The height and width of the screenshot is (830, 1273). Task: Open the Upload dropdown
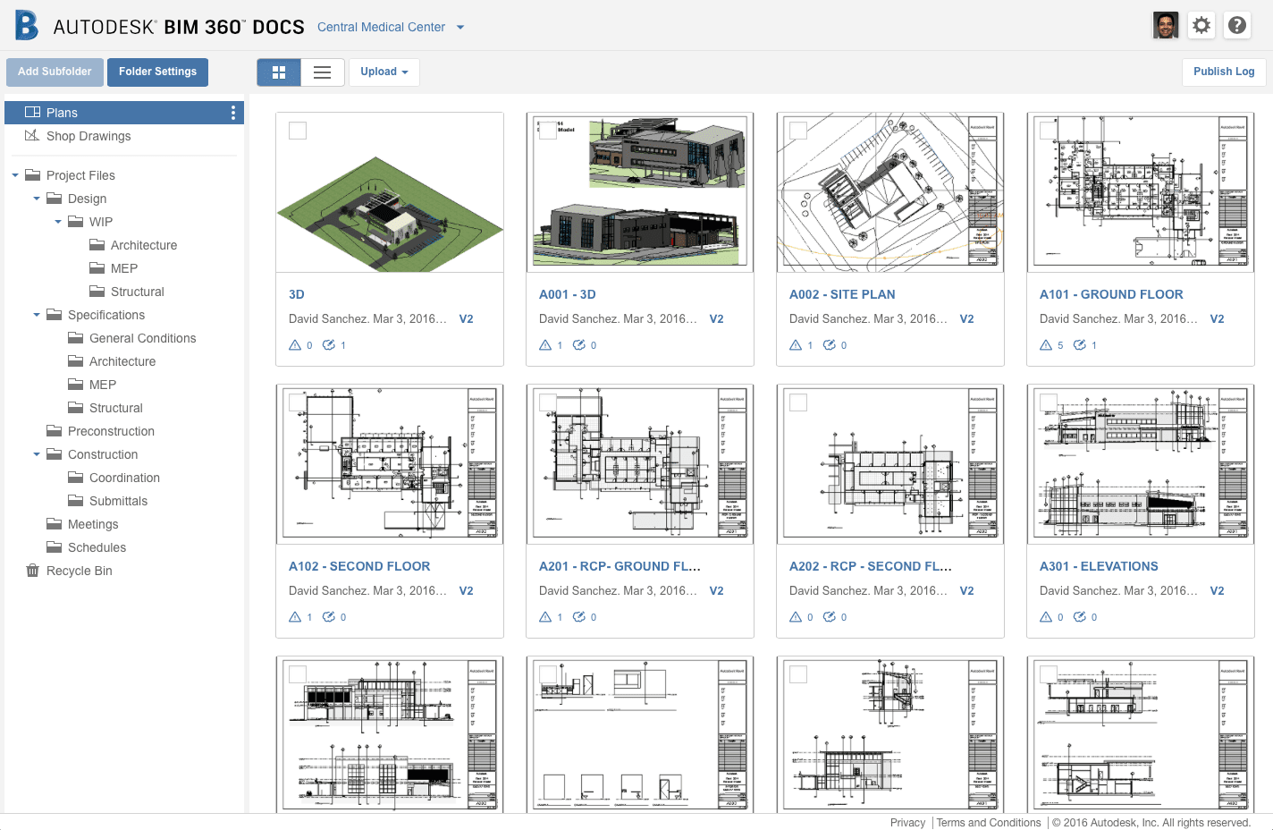point(384,72)
